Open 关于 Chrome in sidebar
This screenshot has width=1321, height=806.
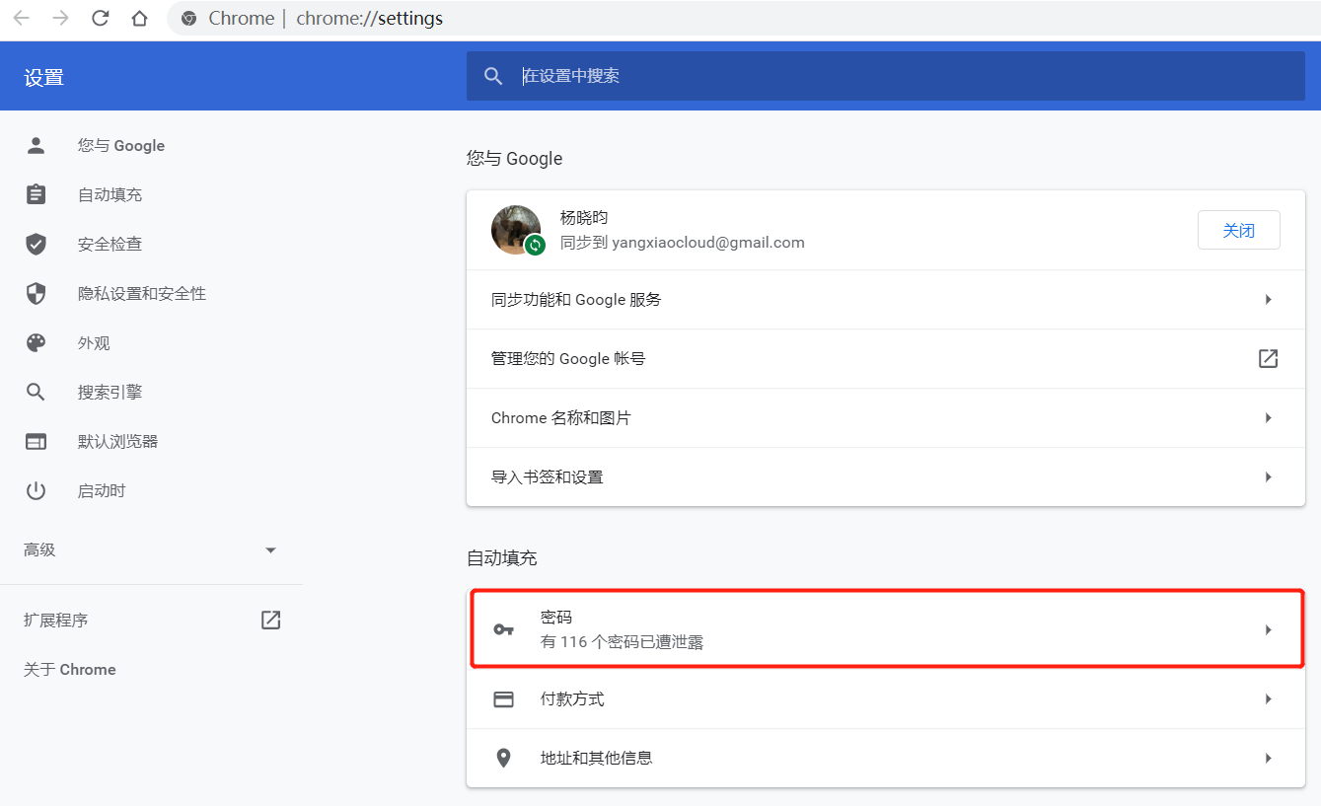tap(69, 669)
